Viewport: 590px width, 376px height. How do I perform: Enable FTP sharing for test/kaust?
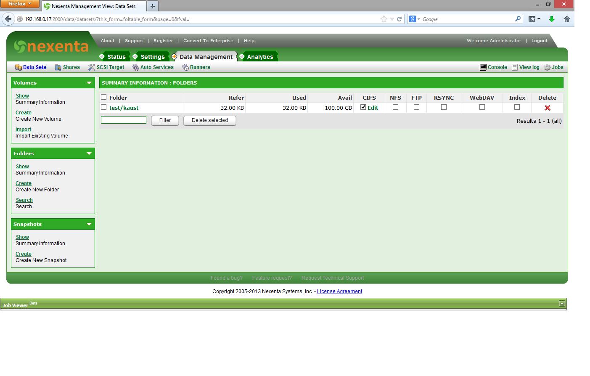coord(416,107)
